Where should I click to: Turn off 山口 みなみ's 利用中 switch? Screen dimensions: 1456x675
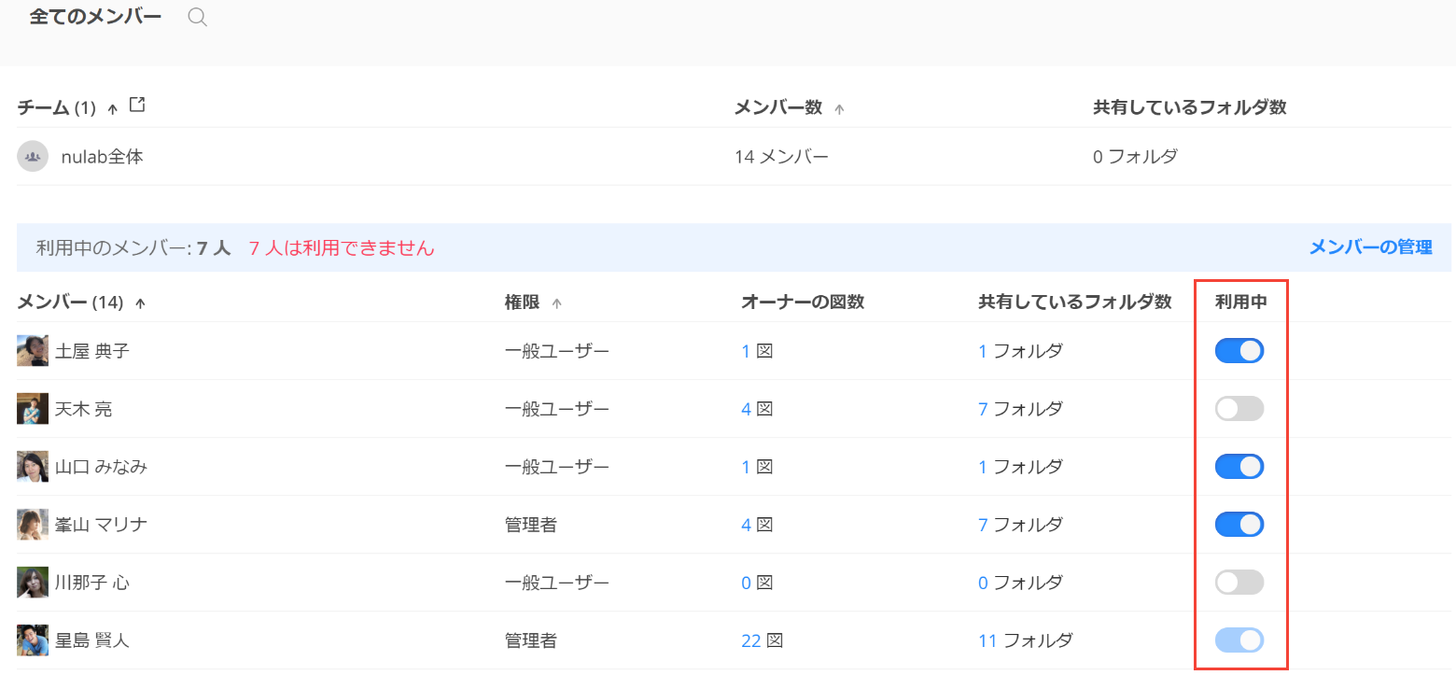click(x=1239, y=467)
